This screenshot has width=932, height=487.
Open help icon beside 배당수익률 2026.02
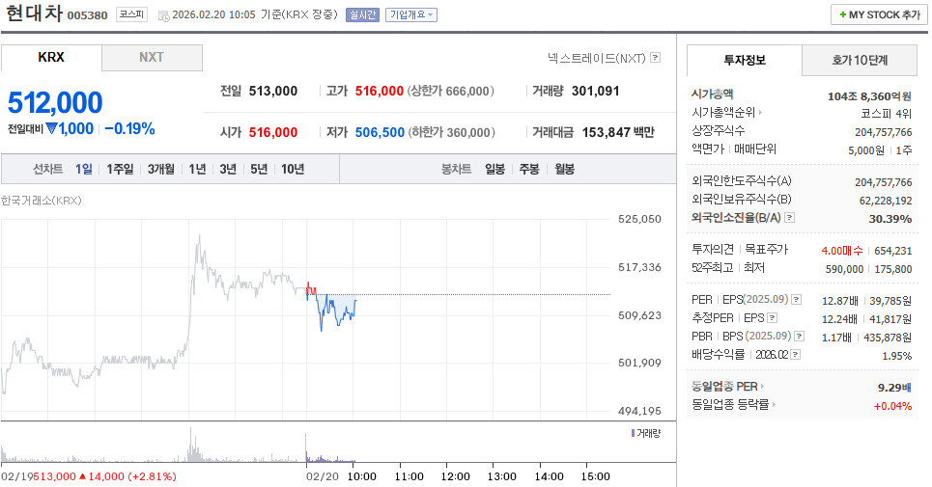795,354
